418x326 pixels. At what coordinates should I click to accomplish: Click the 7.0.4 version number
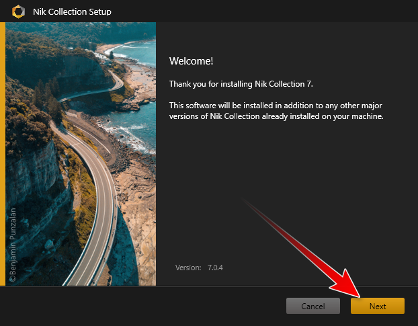click(214, 268)
